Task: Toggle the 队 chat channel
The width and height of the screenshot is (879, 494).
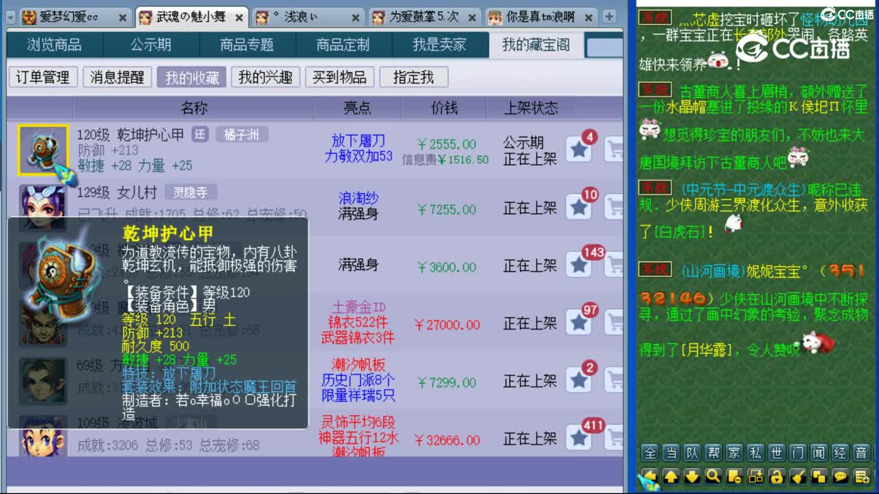Action: click(x=692, y=452)
